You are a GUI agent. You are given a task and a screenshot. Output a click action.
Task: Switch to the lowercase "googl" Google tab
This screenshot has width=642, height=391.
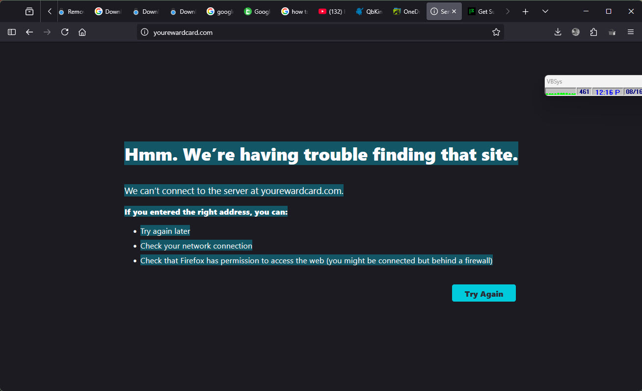coord(220,11)
